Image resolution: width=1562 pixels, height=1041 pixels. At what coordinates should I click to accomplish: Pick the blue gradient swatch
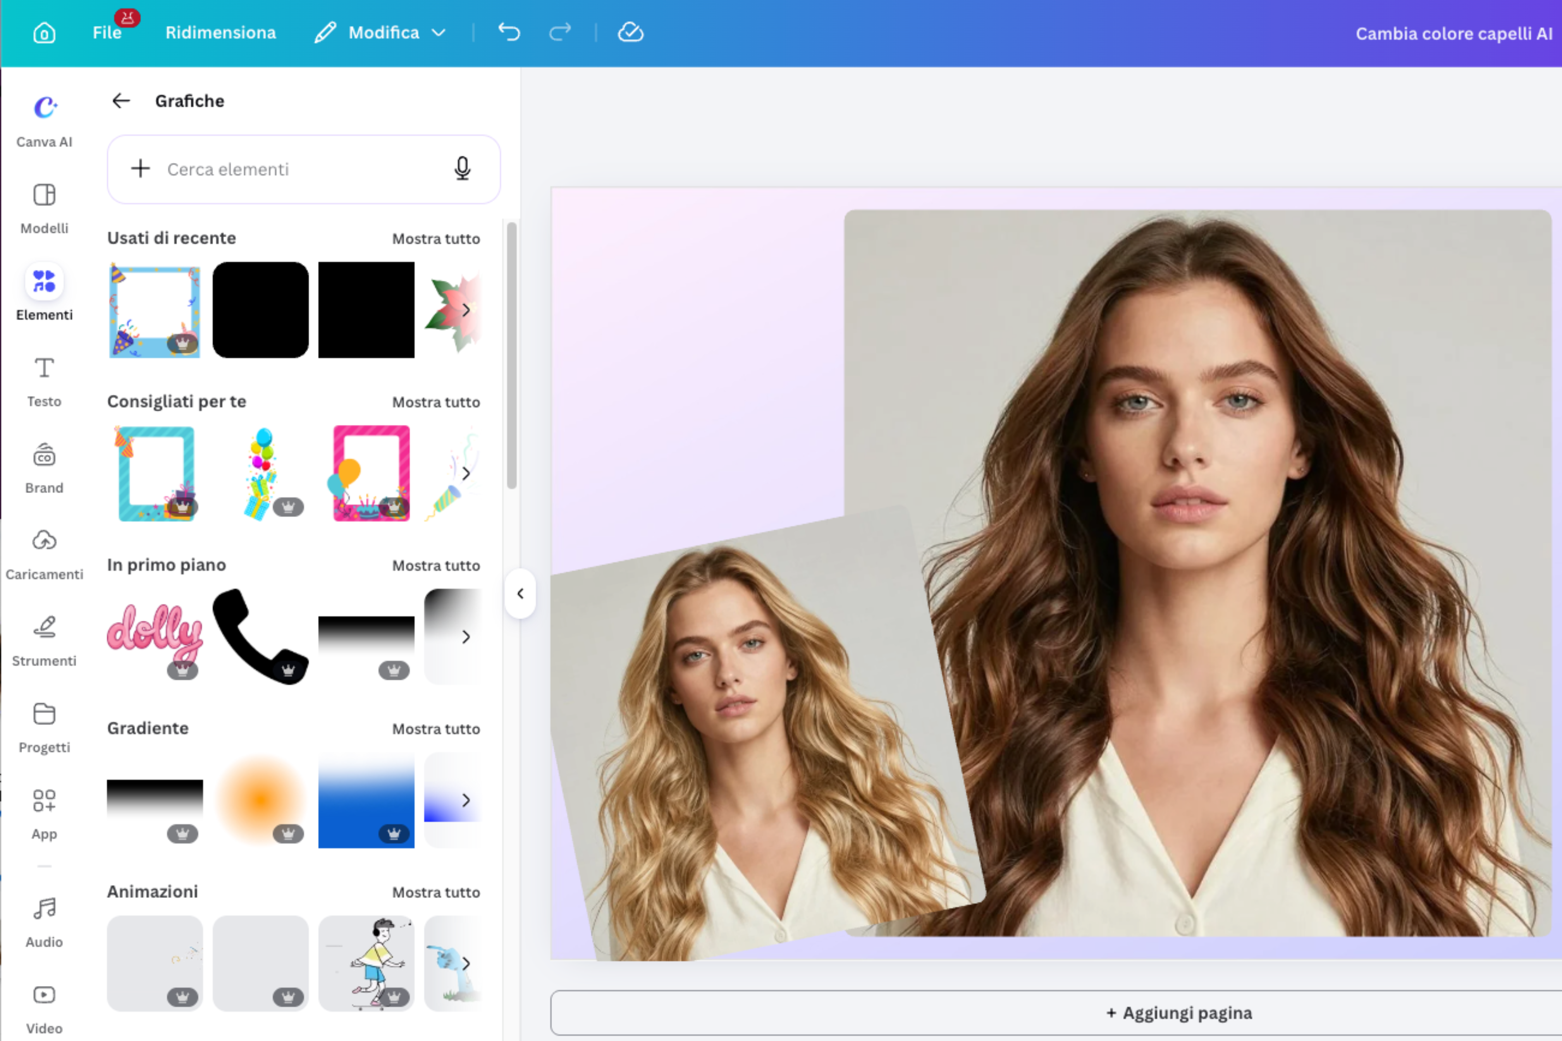[x=366, y=800]
